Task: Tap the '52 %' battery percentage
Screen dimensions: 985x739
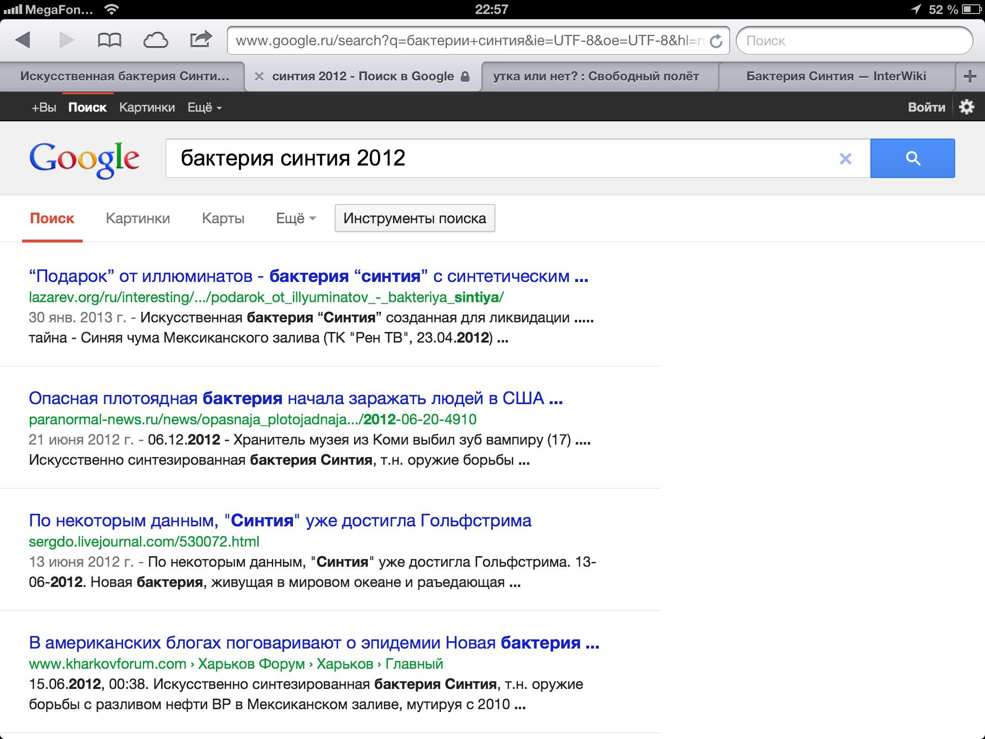Action: (x=943, y=10)
